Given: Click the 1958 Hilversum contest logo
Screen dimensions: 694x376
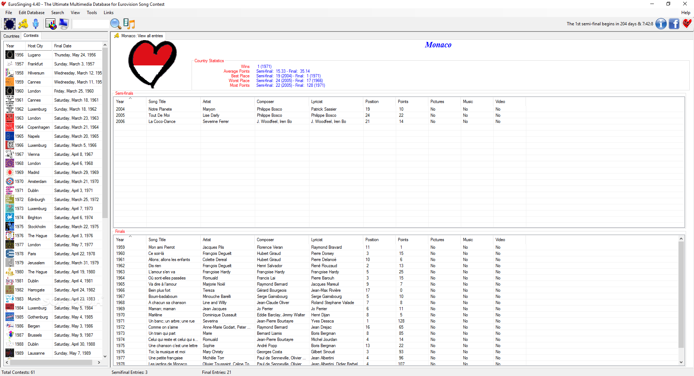Looking at the screenshot, I should pos(10,73).
